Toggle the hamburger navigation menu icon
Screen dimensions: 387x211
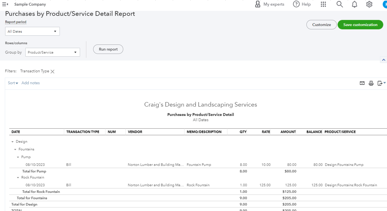pos(5,4)
